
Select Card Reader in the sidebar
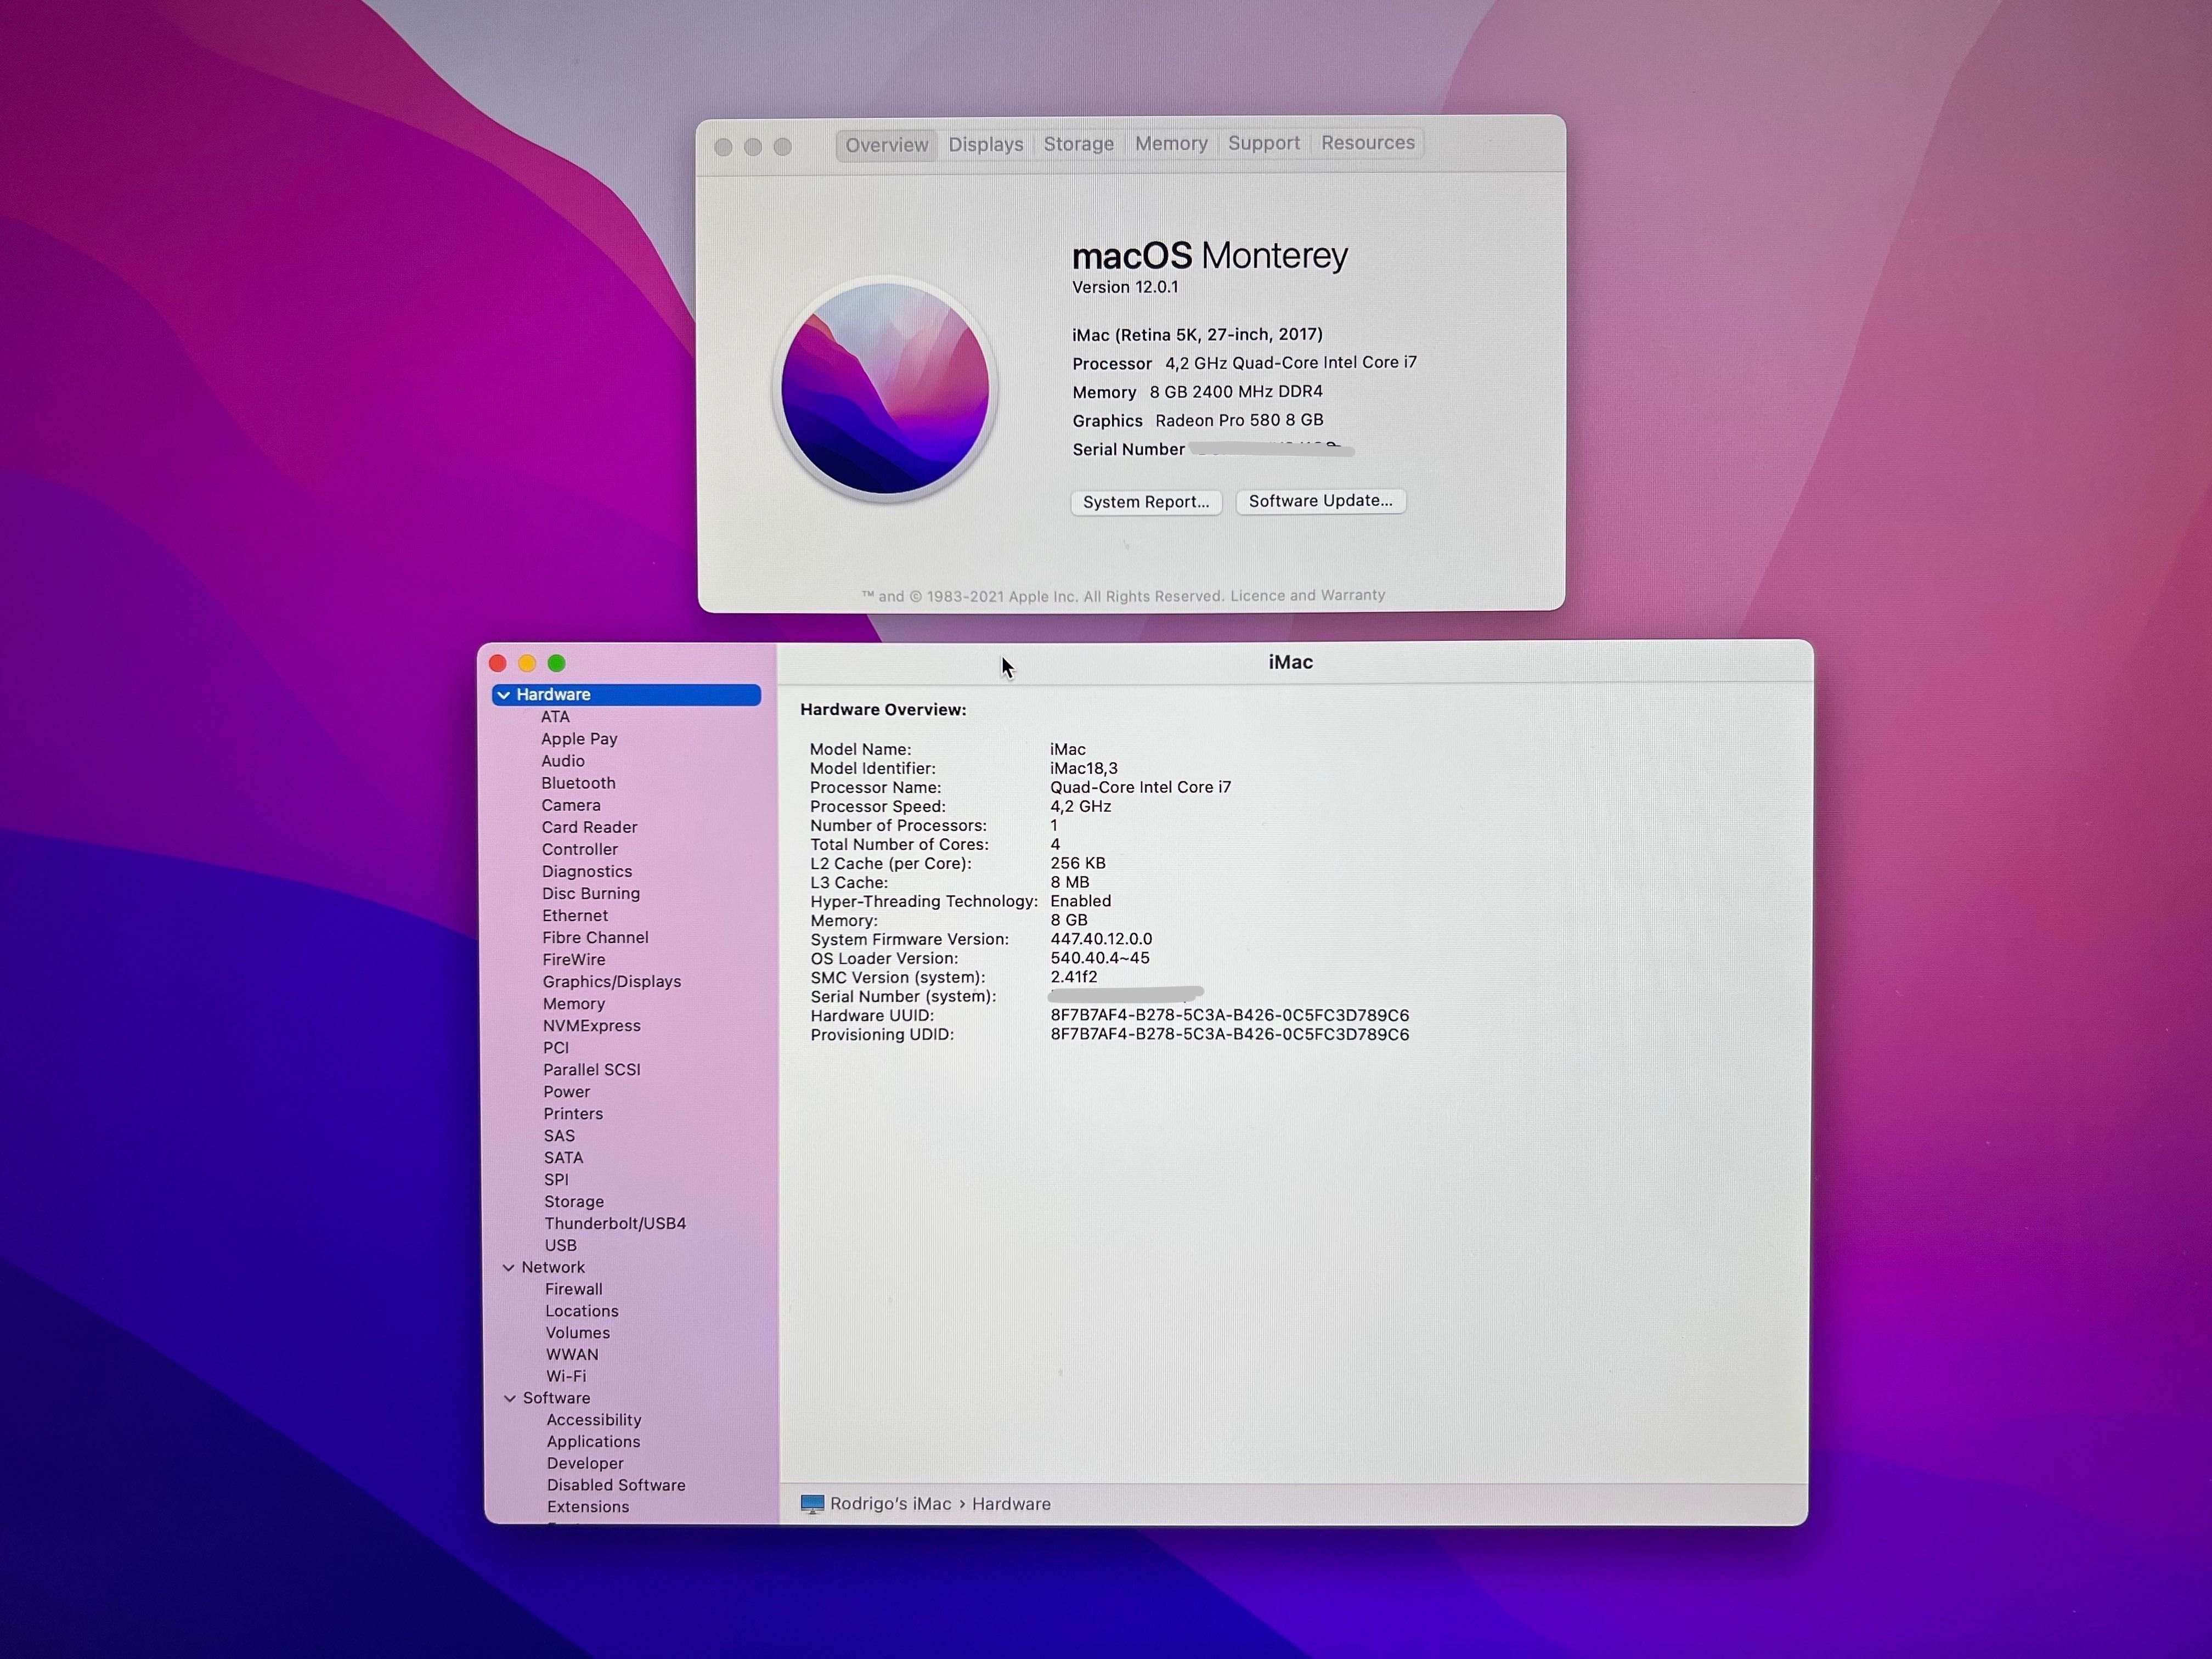[x=589, y=827]
